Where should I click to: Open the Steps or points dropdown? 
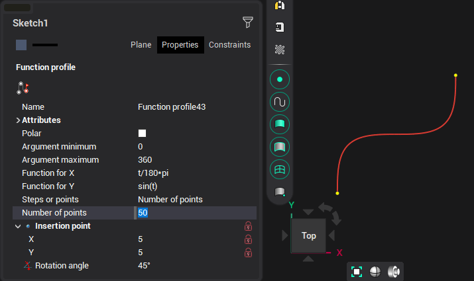tap(192, 200)
